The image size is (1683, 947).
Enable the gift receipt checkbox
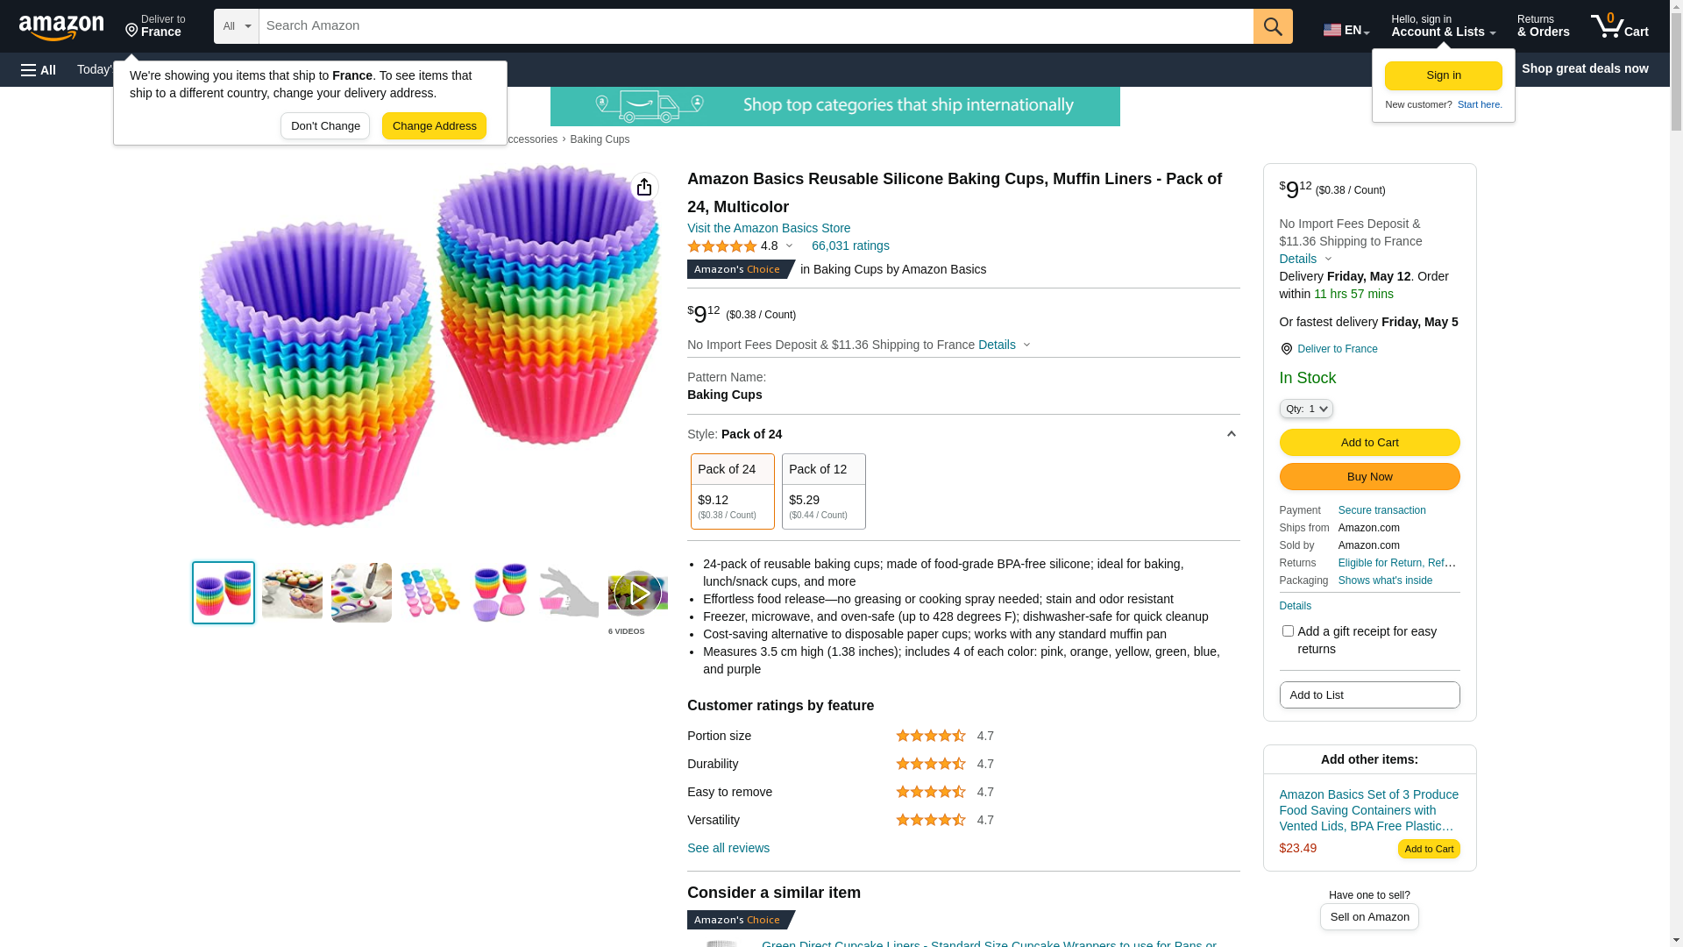[1288, 631]
